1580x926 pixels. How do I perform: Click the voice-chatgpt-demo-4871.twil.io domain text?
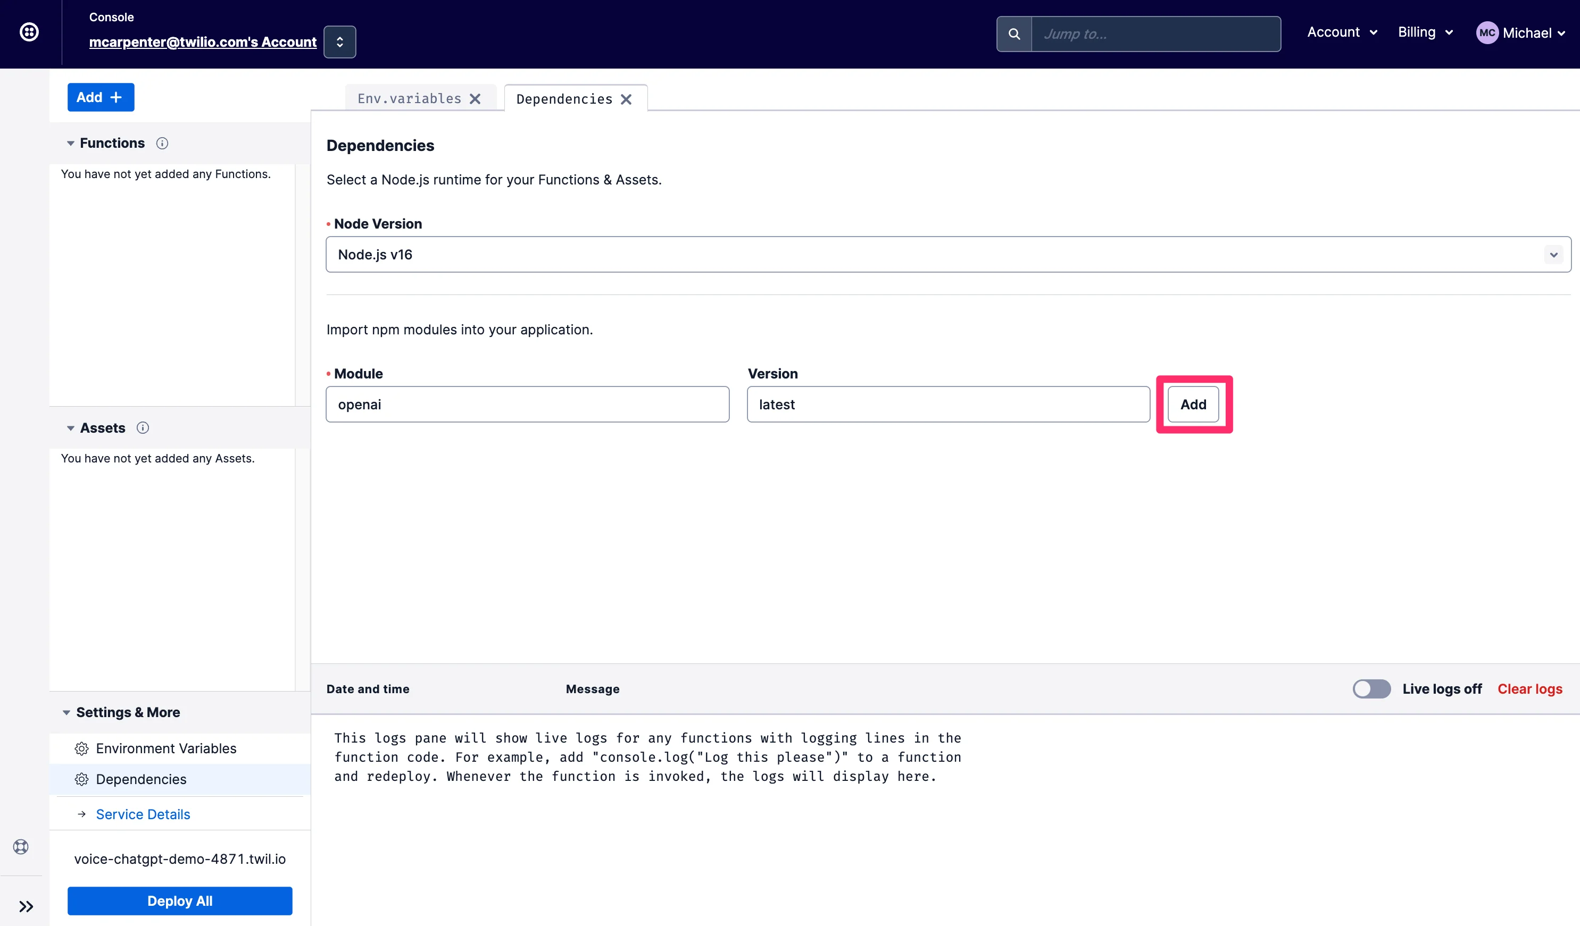[x=180, y=859]
